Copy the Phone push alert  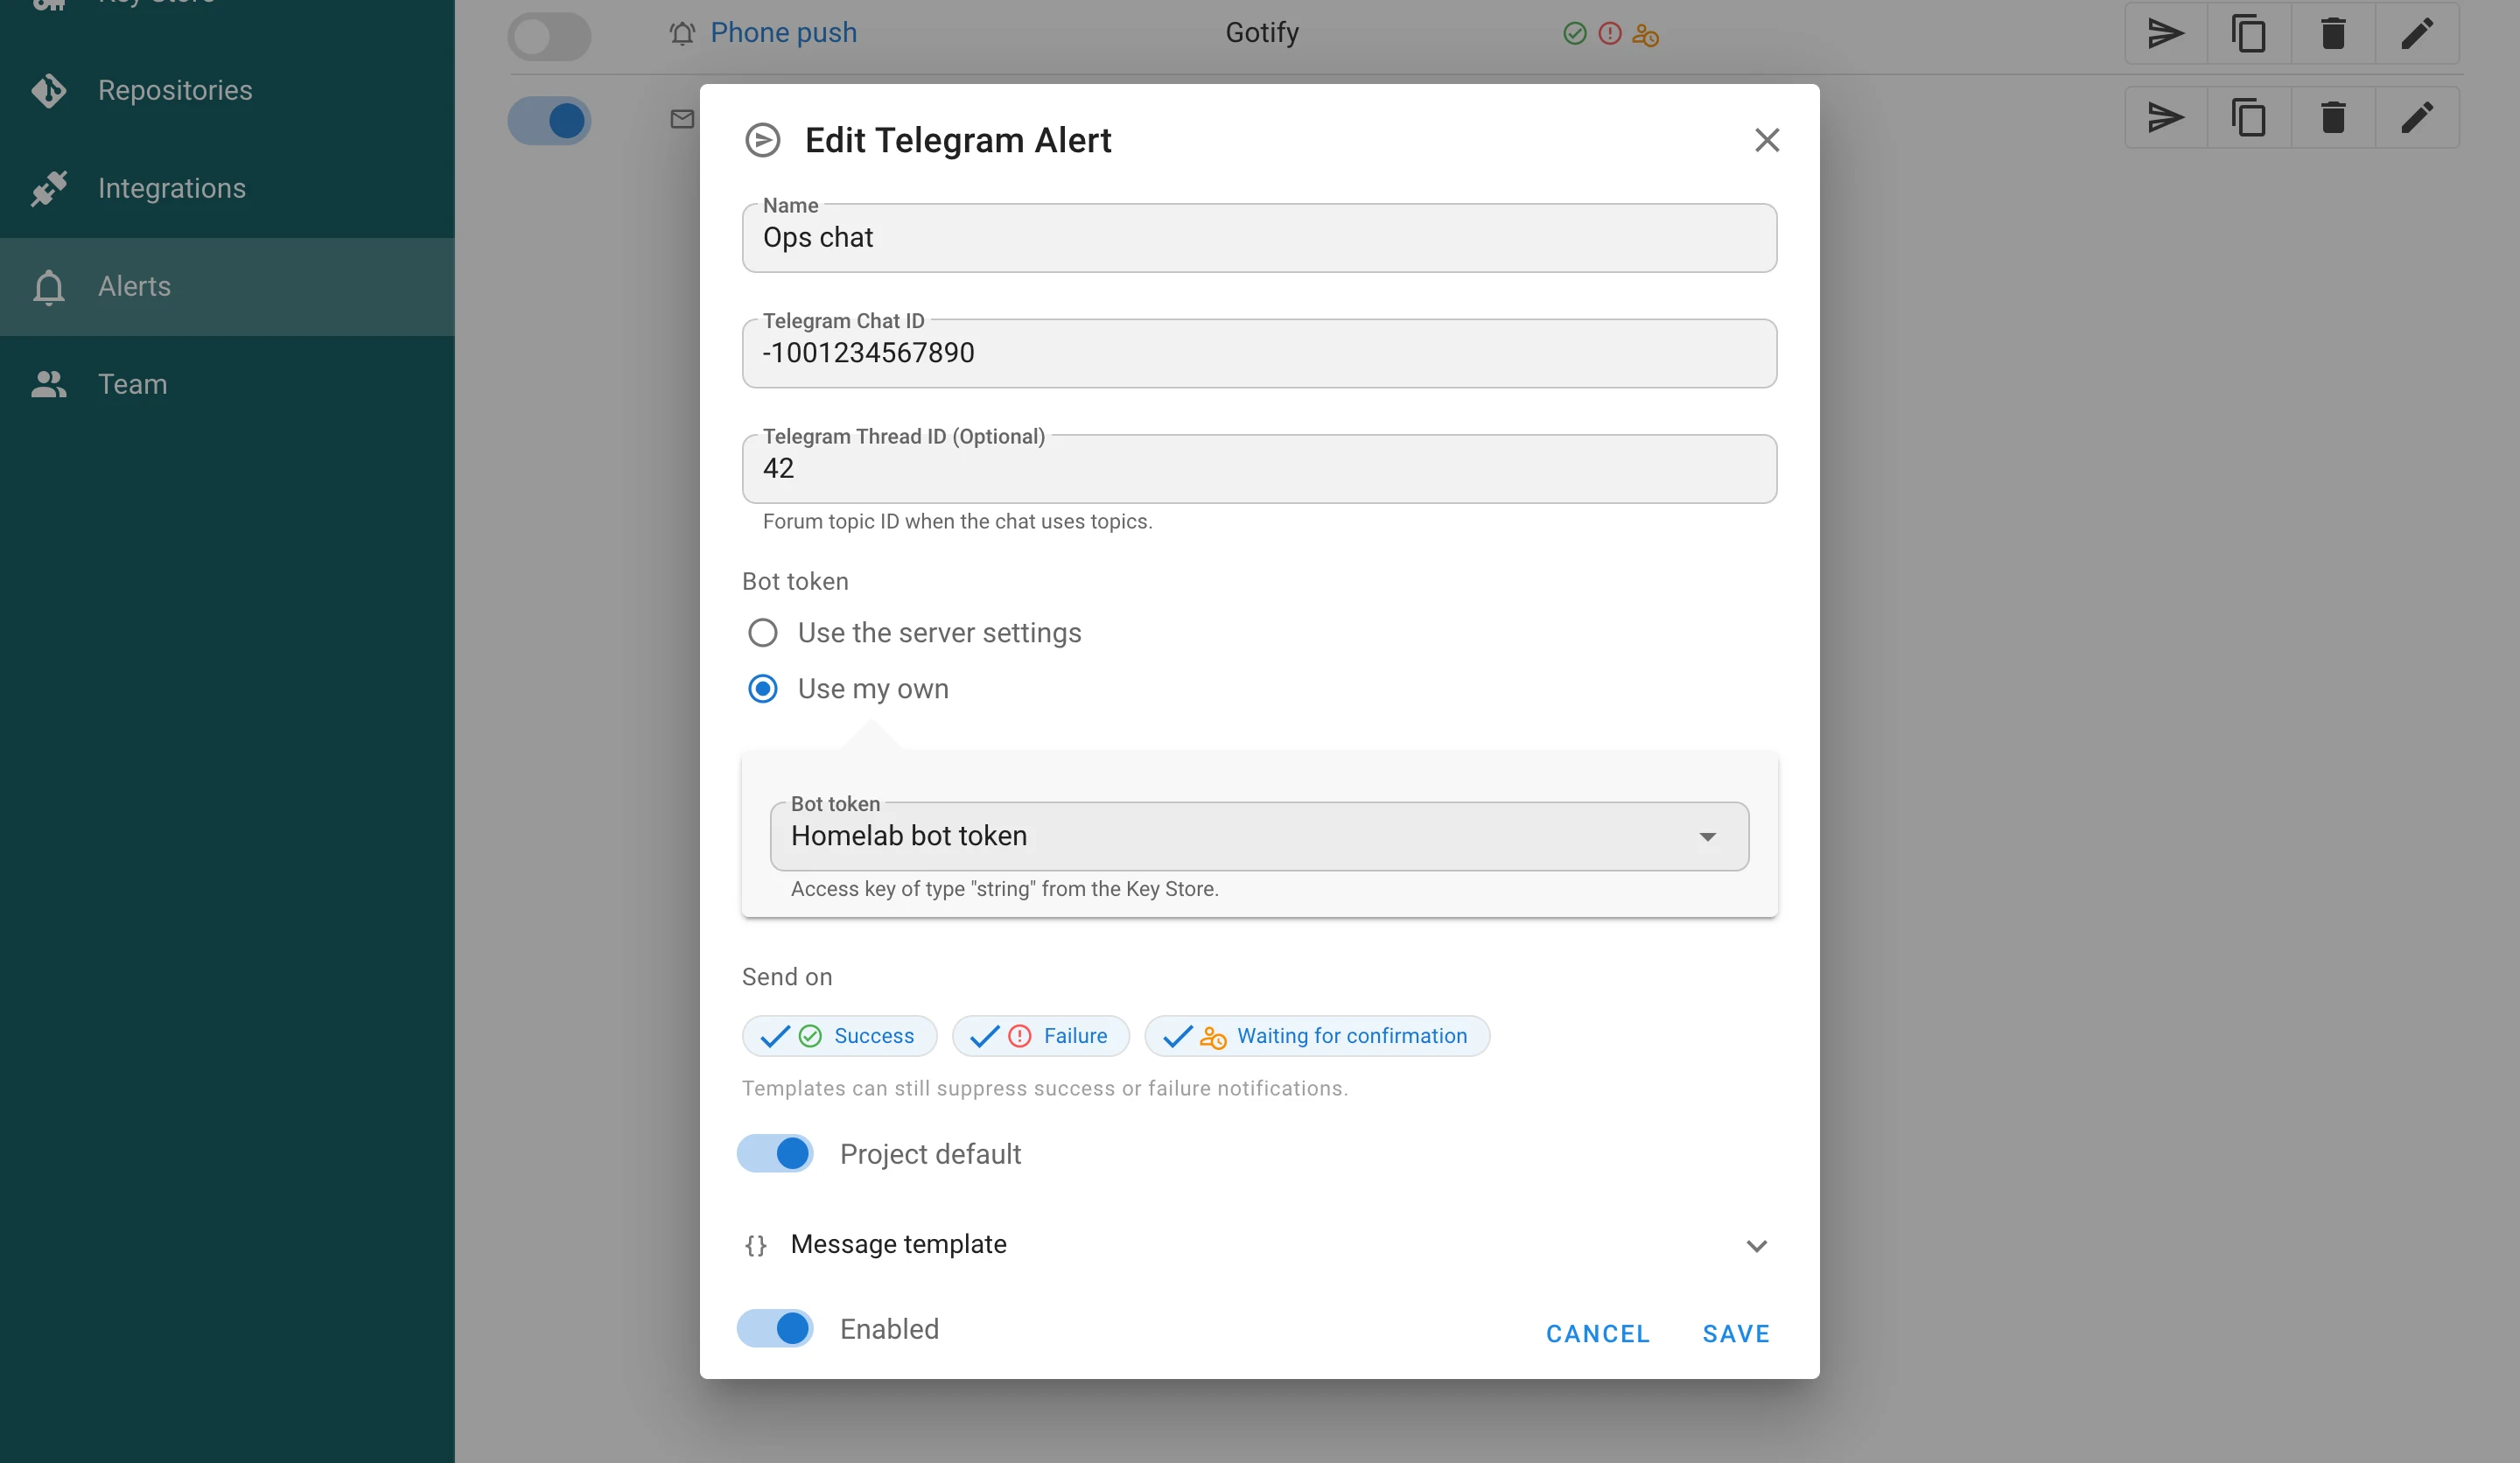[2249, 34]
